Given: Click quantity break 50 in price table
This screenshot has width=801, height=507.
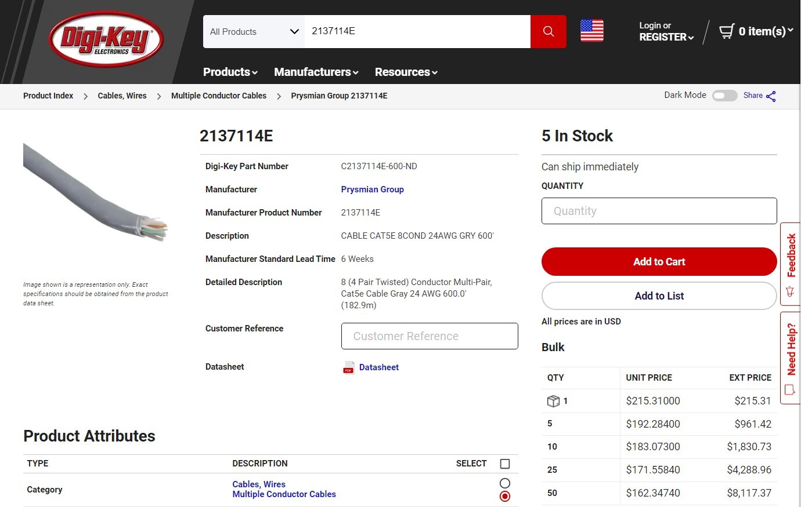Looking at the screenshot, I should tap(552, 493).
